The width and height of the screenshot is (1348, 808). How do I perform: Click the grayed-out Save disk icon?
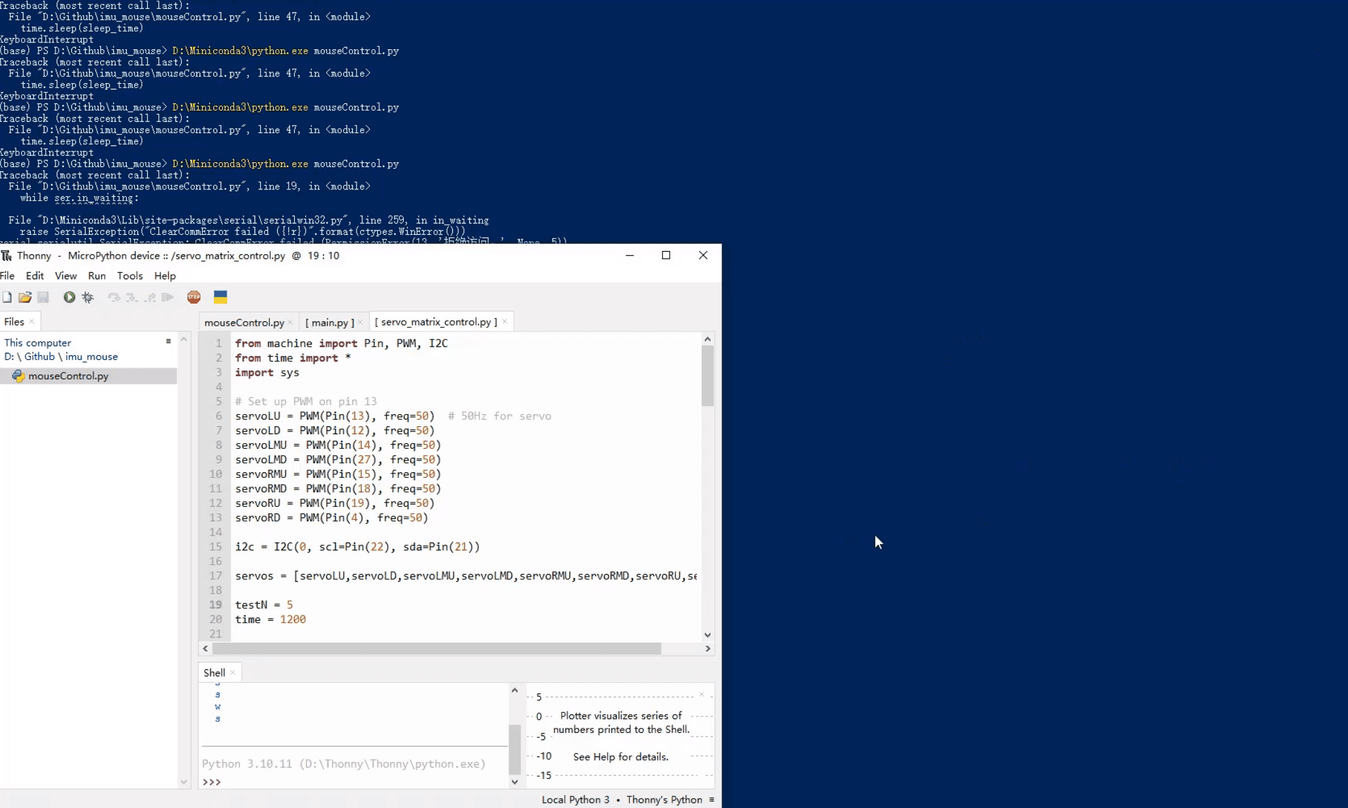(x=43, y=297)
